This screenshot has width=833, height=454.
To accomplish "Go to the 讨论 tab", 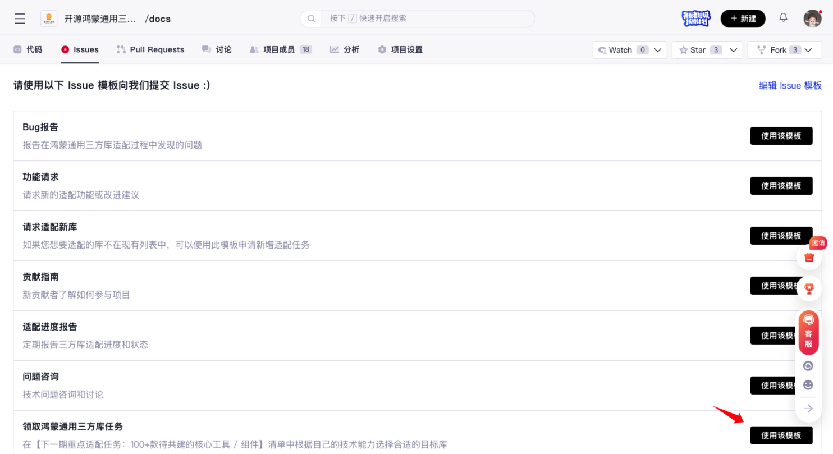I will (x=217, y=49).
